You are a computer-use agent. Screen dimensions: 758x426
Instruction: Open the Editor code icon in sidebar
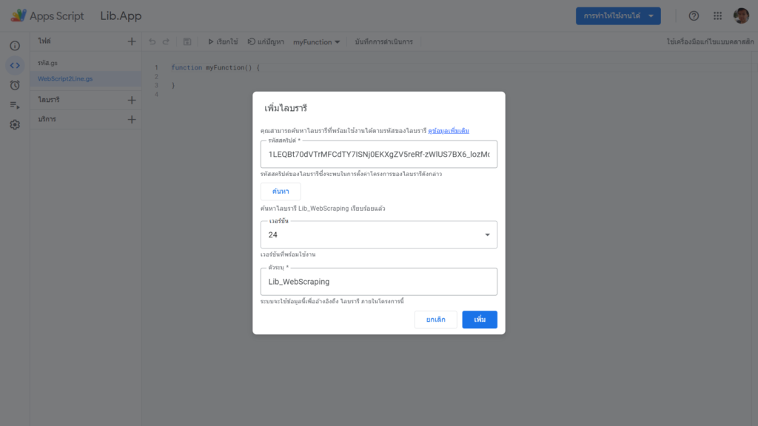pyautogui.click(x=15, y=65)
